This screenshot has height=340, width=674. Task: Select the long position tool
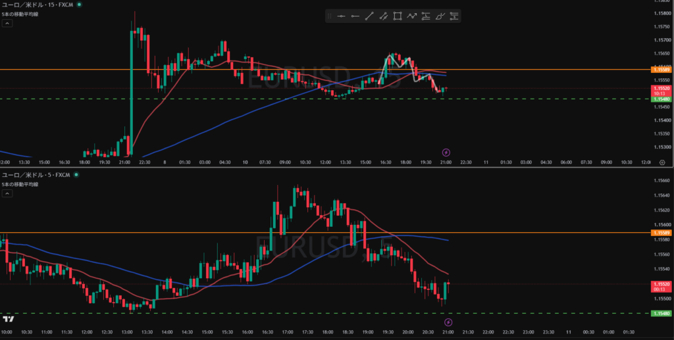point(426,16)
